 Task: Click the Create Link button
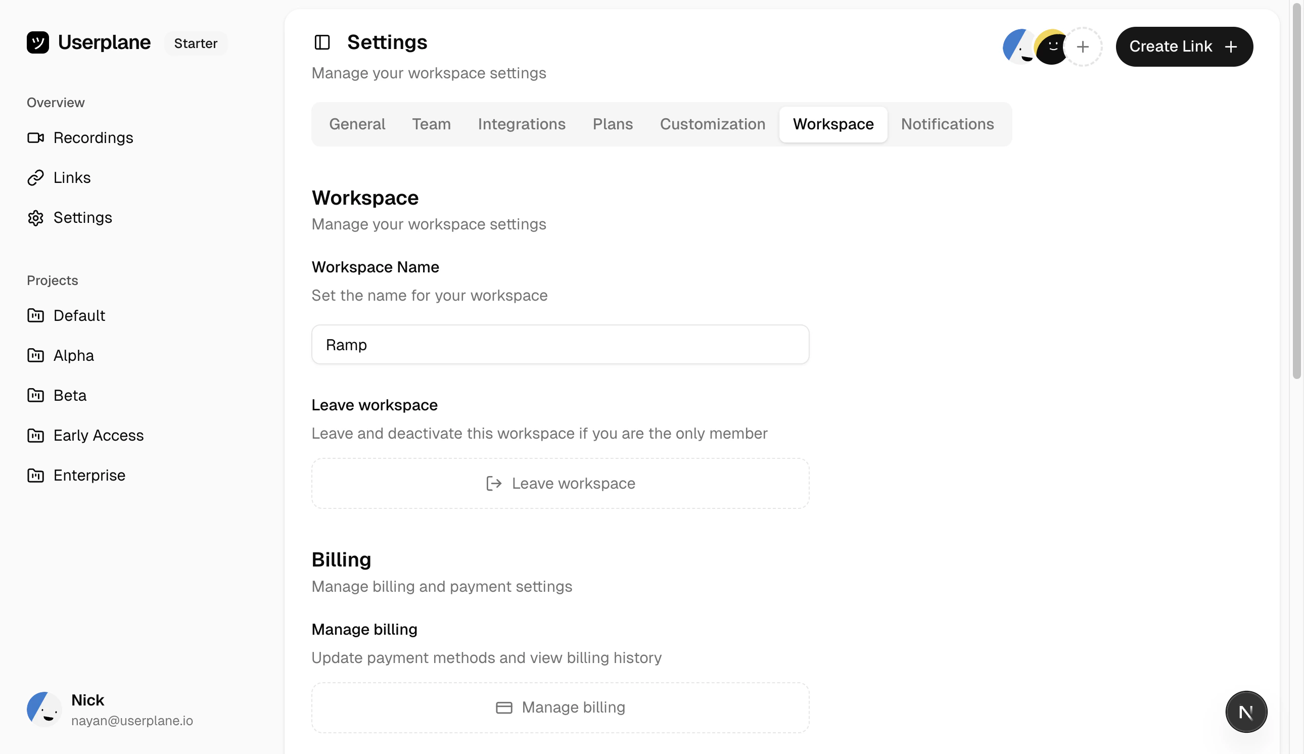pos(1184,47)
